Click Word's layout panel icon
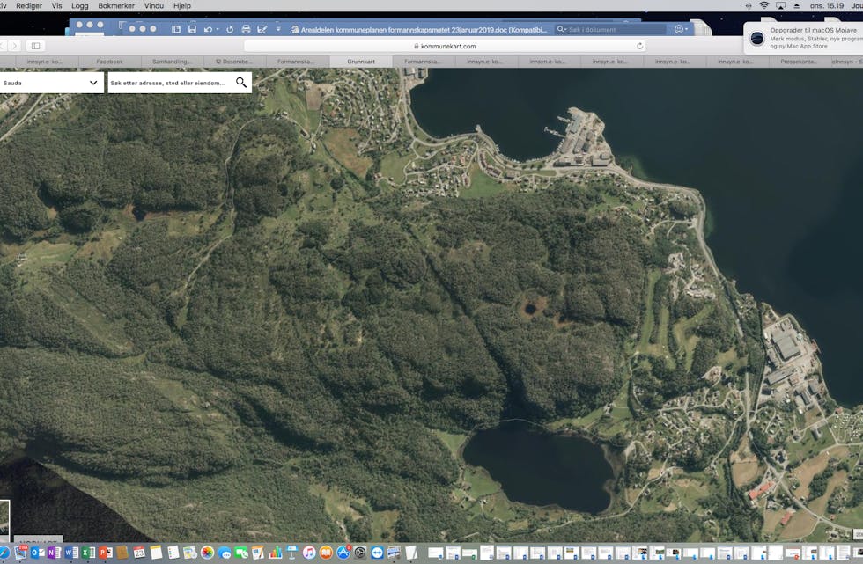 [176, 29]
